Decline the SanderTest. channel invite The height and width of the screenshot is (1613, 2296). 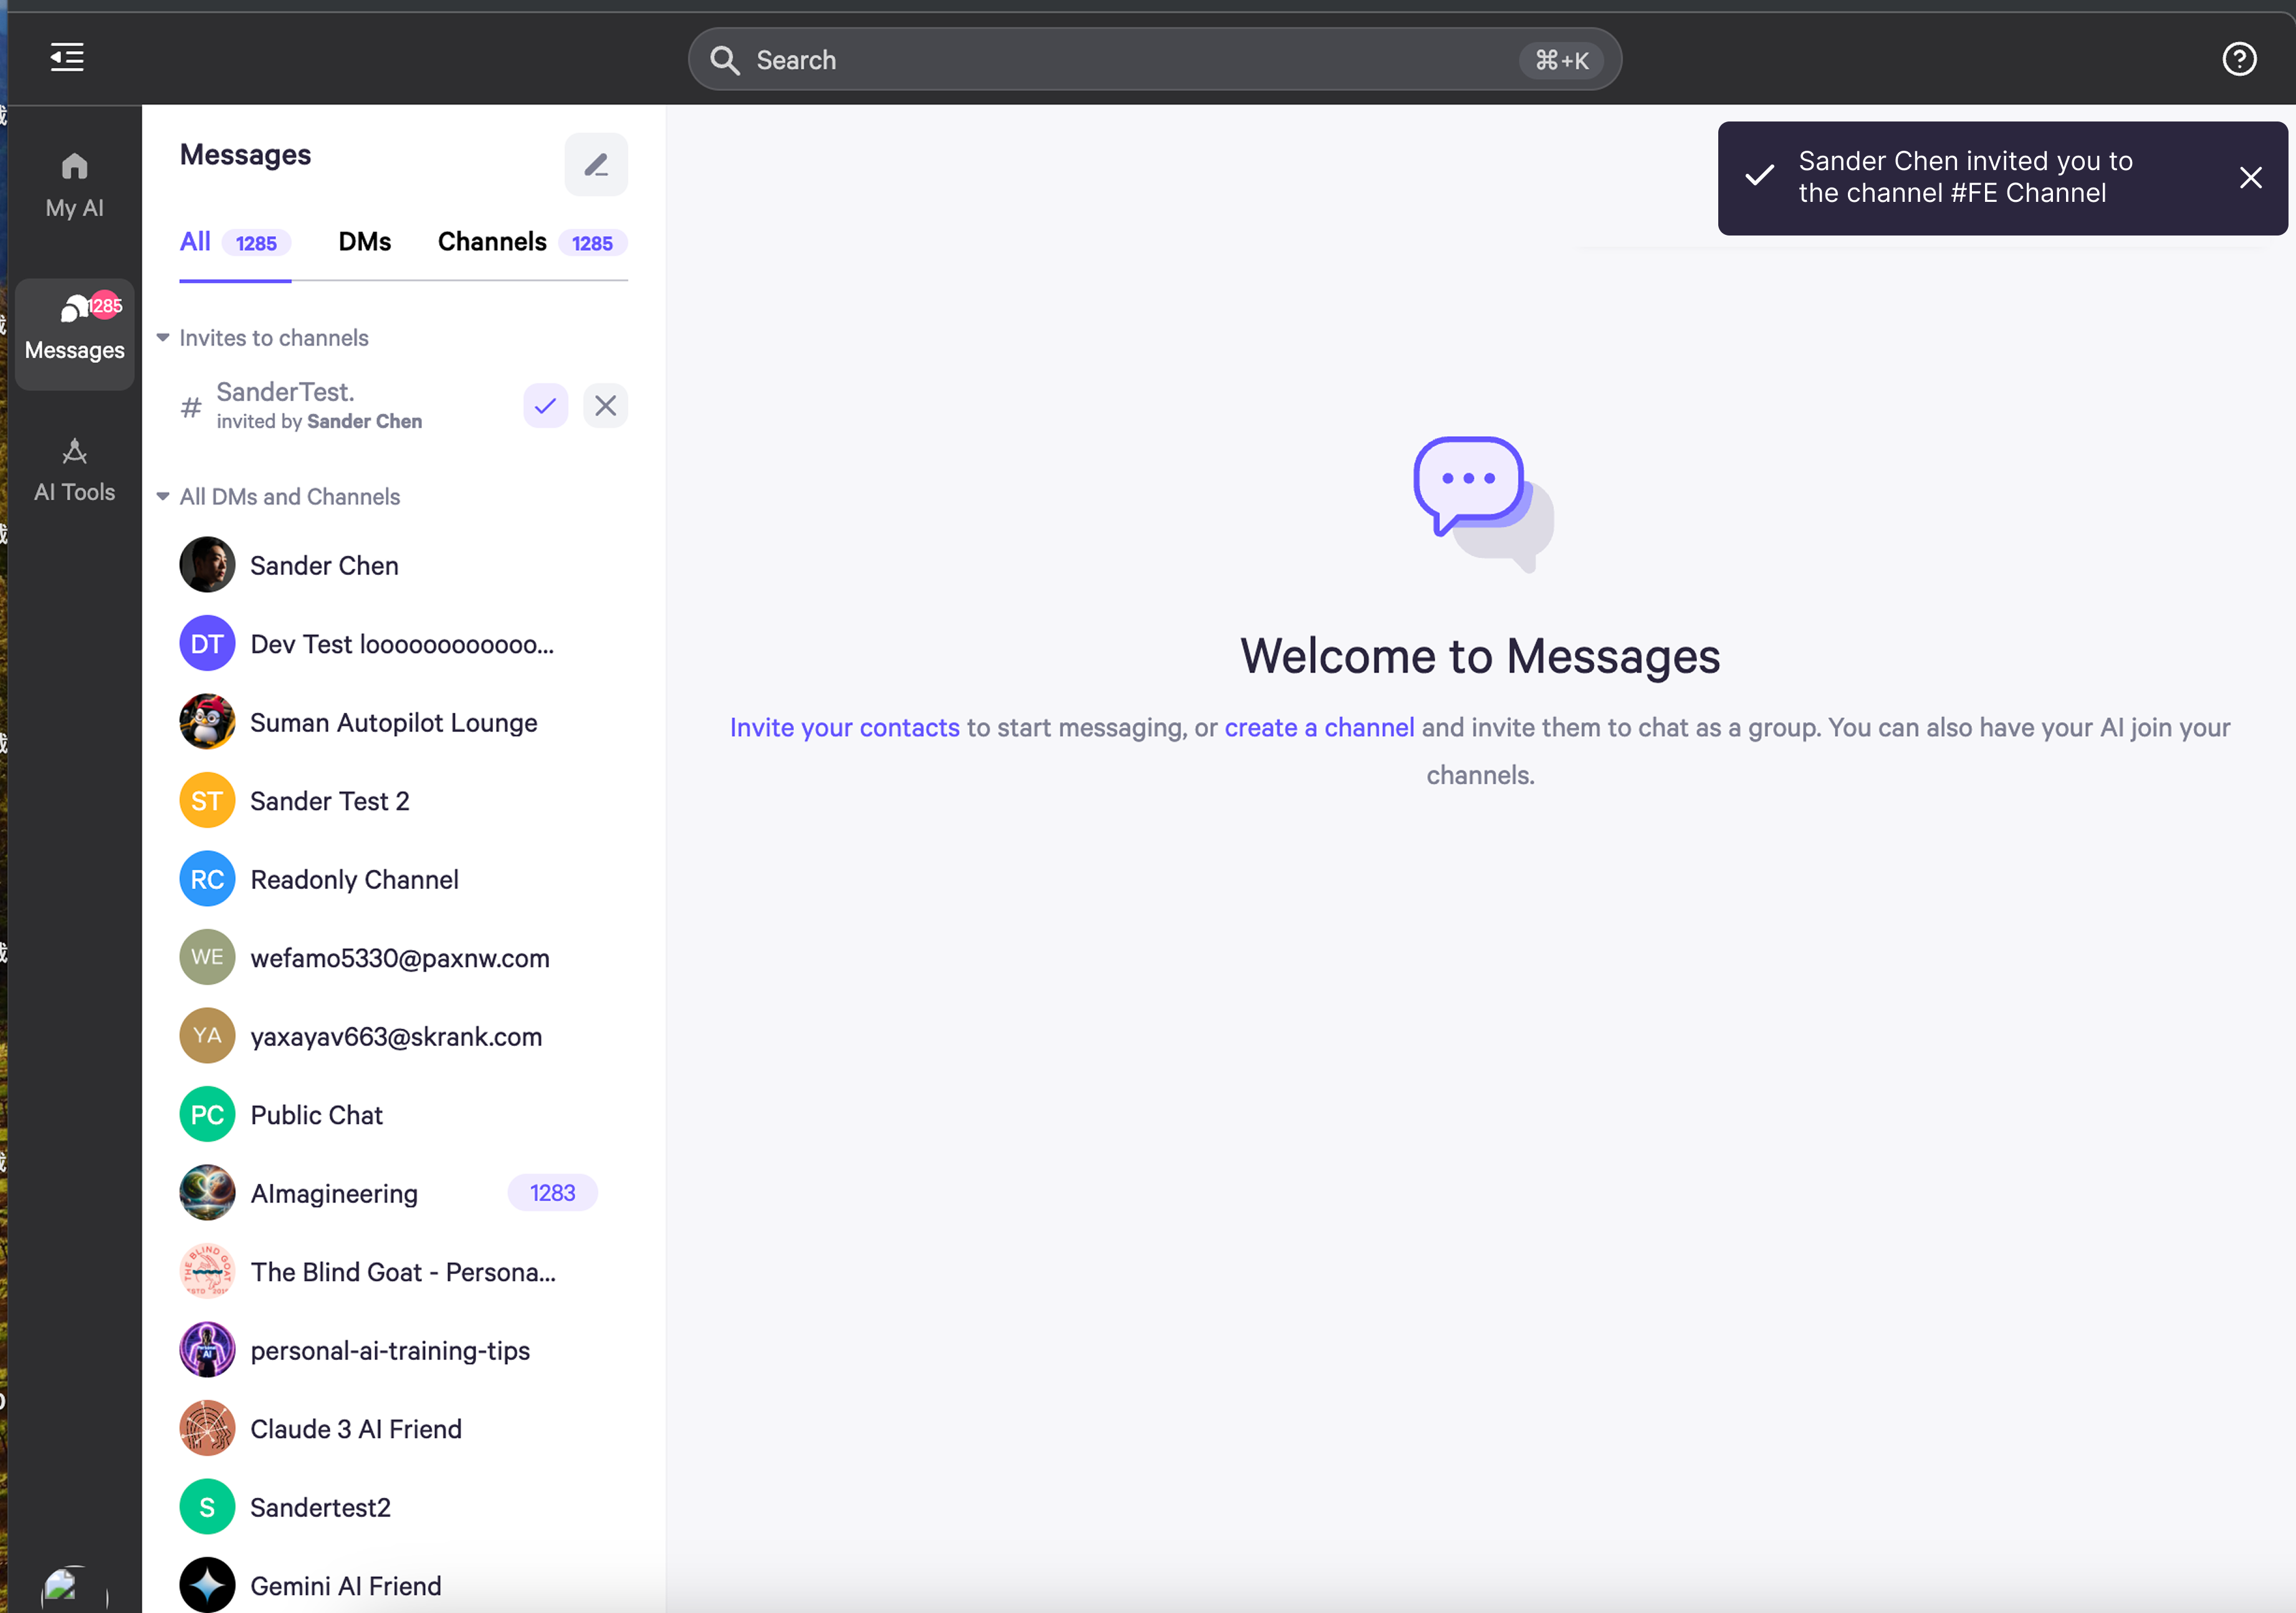[605, 406]
